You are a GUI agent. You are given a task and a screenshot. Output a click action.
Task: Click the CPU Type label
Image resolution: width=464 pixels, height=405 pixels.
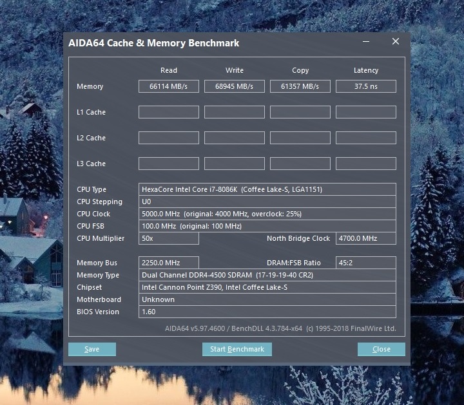92,189
